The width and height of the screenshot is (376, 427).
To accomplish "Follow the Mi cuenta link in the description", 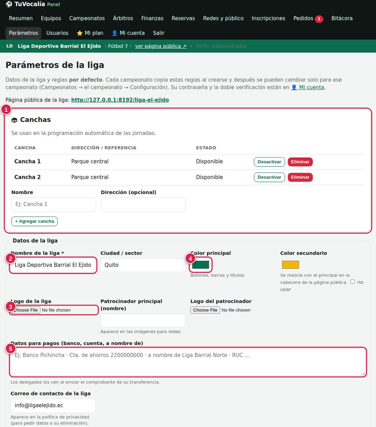I will (x=308, y=87).
